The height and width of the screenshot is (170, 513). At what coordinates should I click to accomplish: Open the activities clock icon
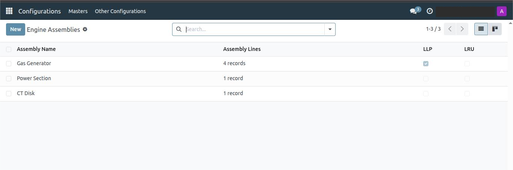click(x=430, y=11)
